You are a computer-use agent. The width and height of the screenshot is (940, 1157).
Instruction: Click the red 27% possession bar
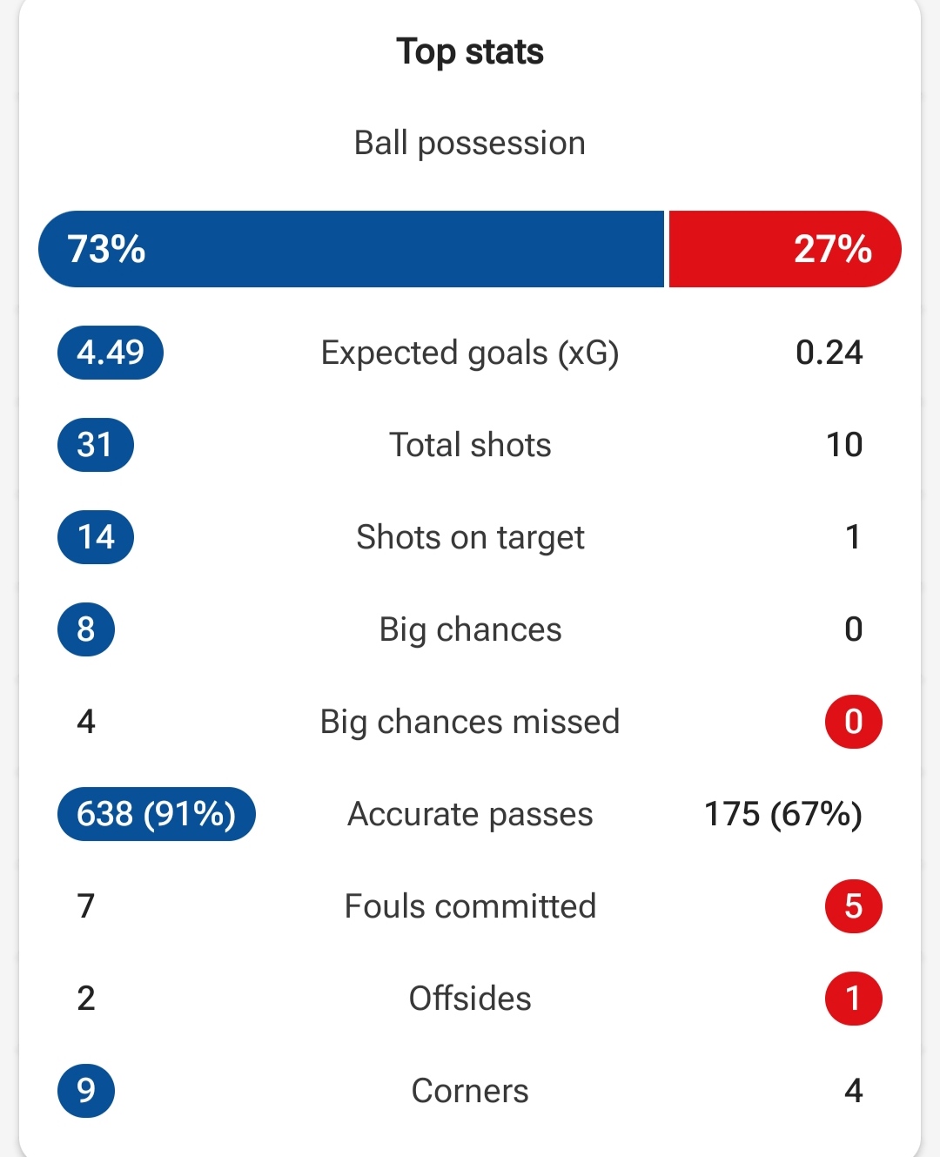coord(785,249)
